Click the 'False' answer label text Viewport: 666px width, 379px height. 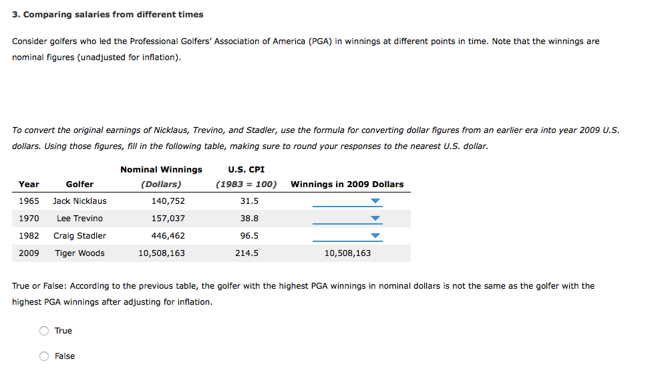[x=65, y=356]
